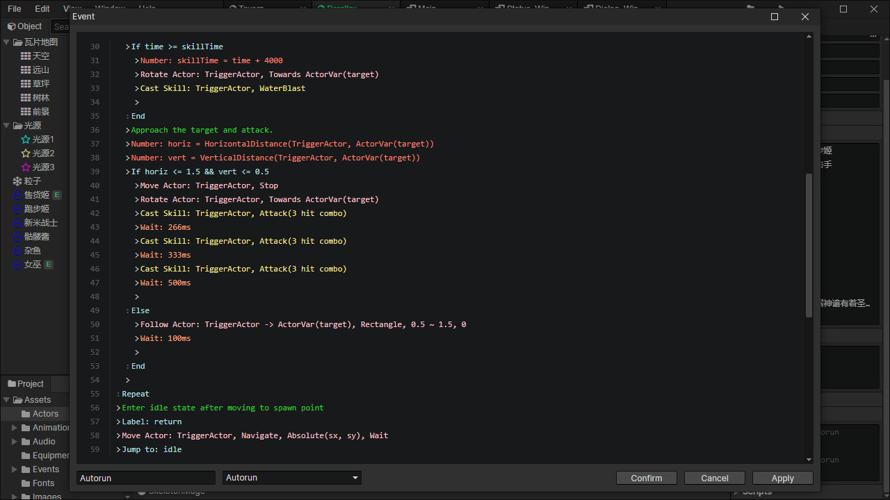Screen dimensions: 890x500
Task: Click inside the Autorun text field
Action: [145, 478]
